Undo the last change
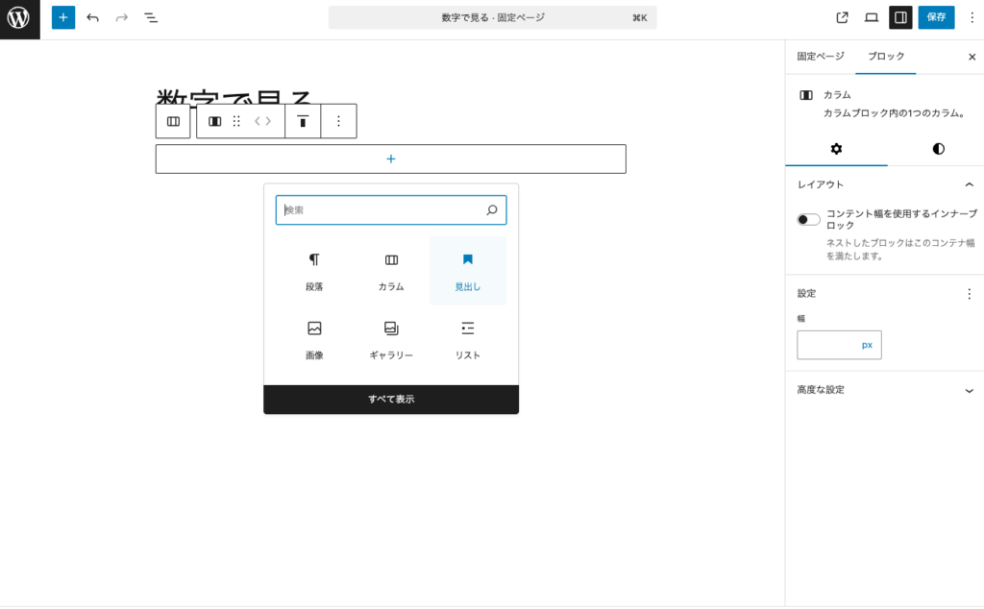The height and width of the screenshot is (609, 984). tap(91, 17)
